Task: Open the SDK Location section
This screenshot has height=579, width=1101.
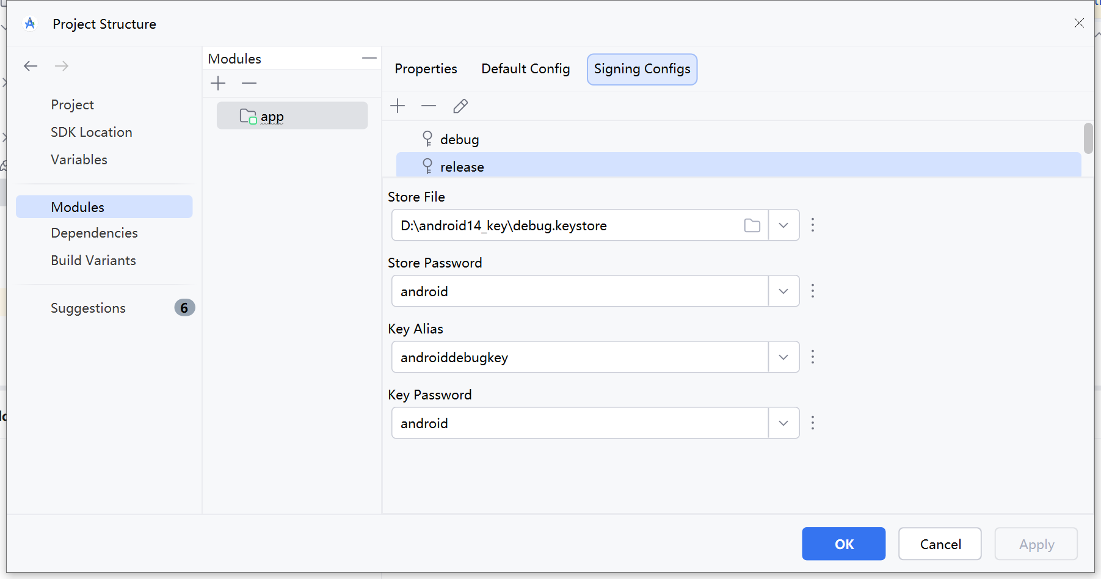Action: [92, 132]
